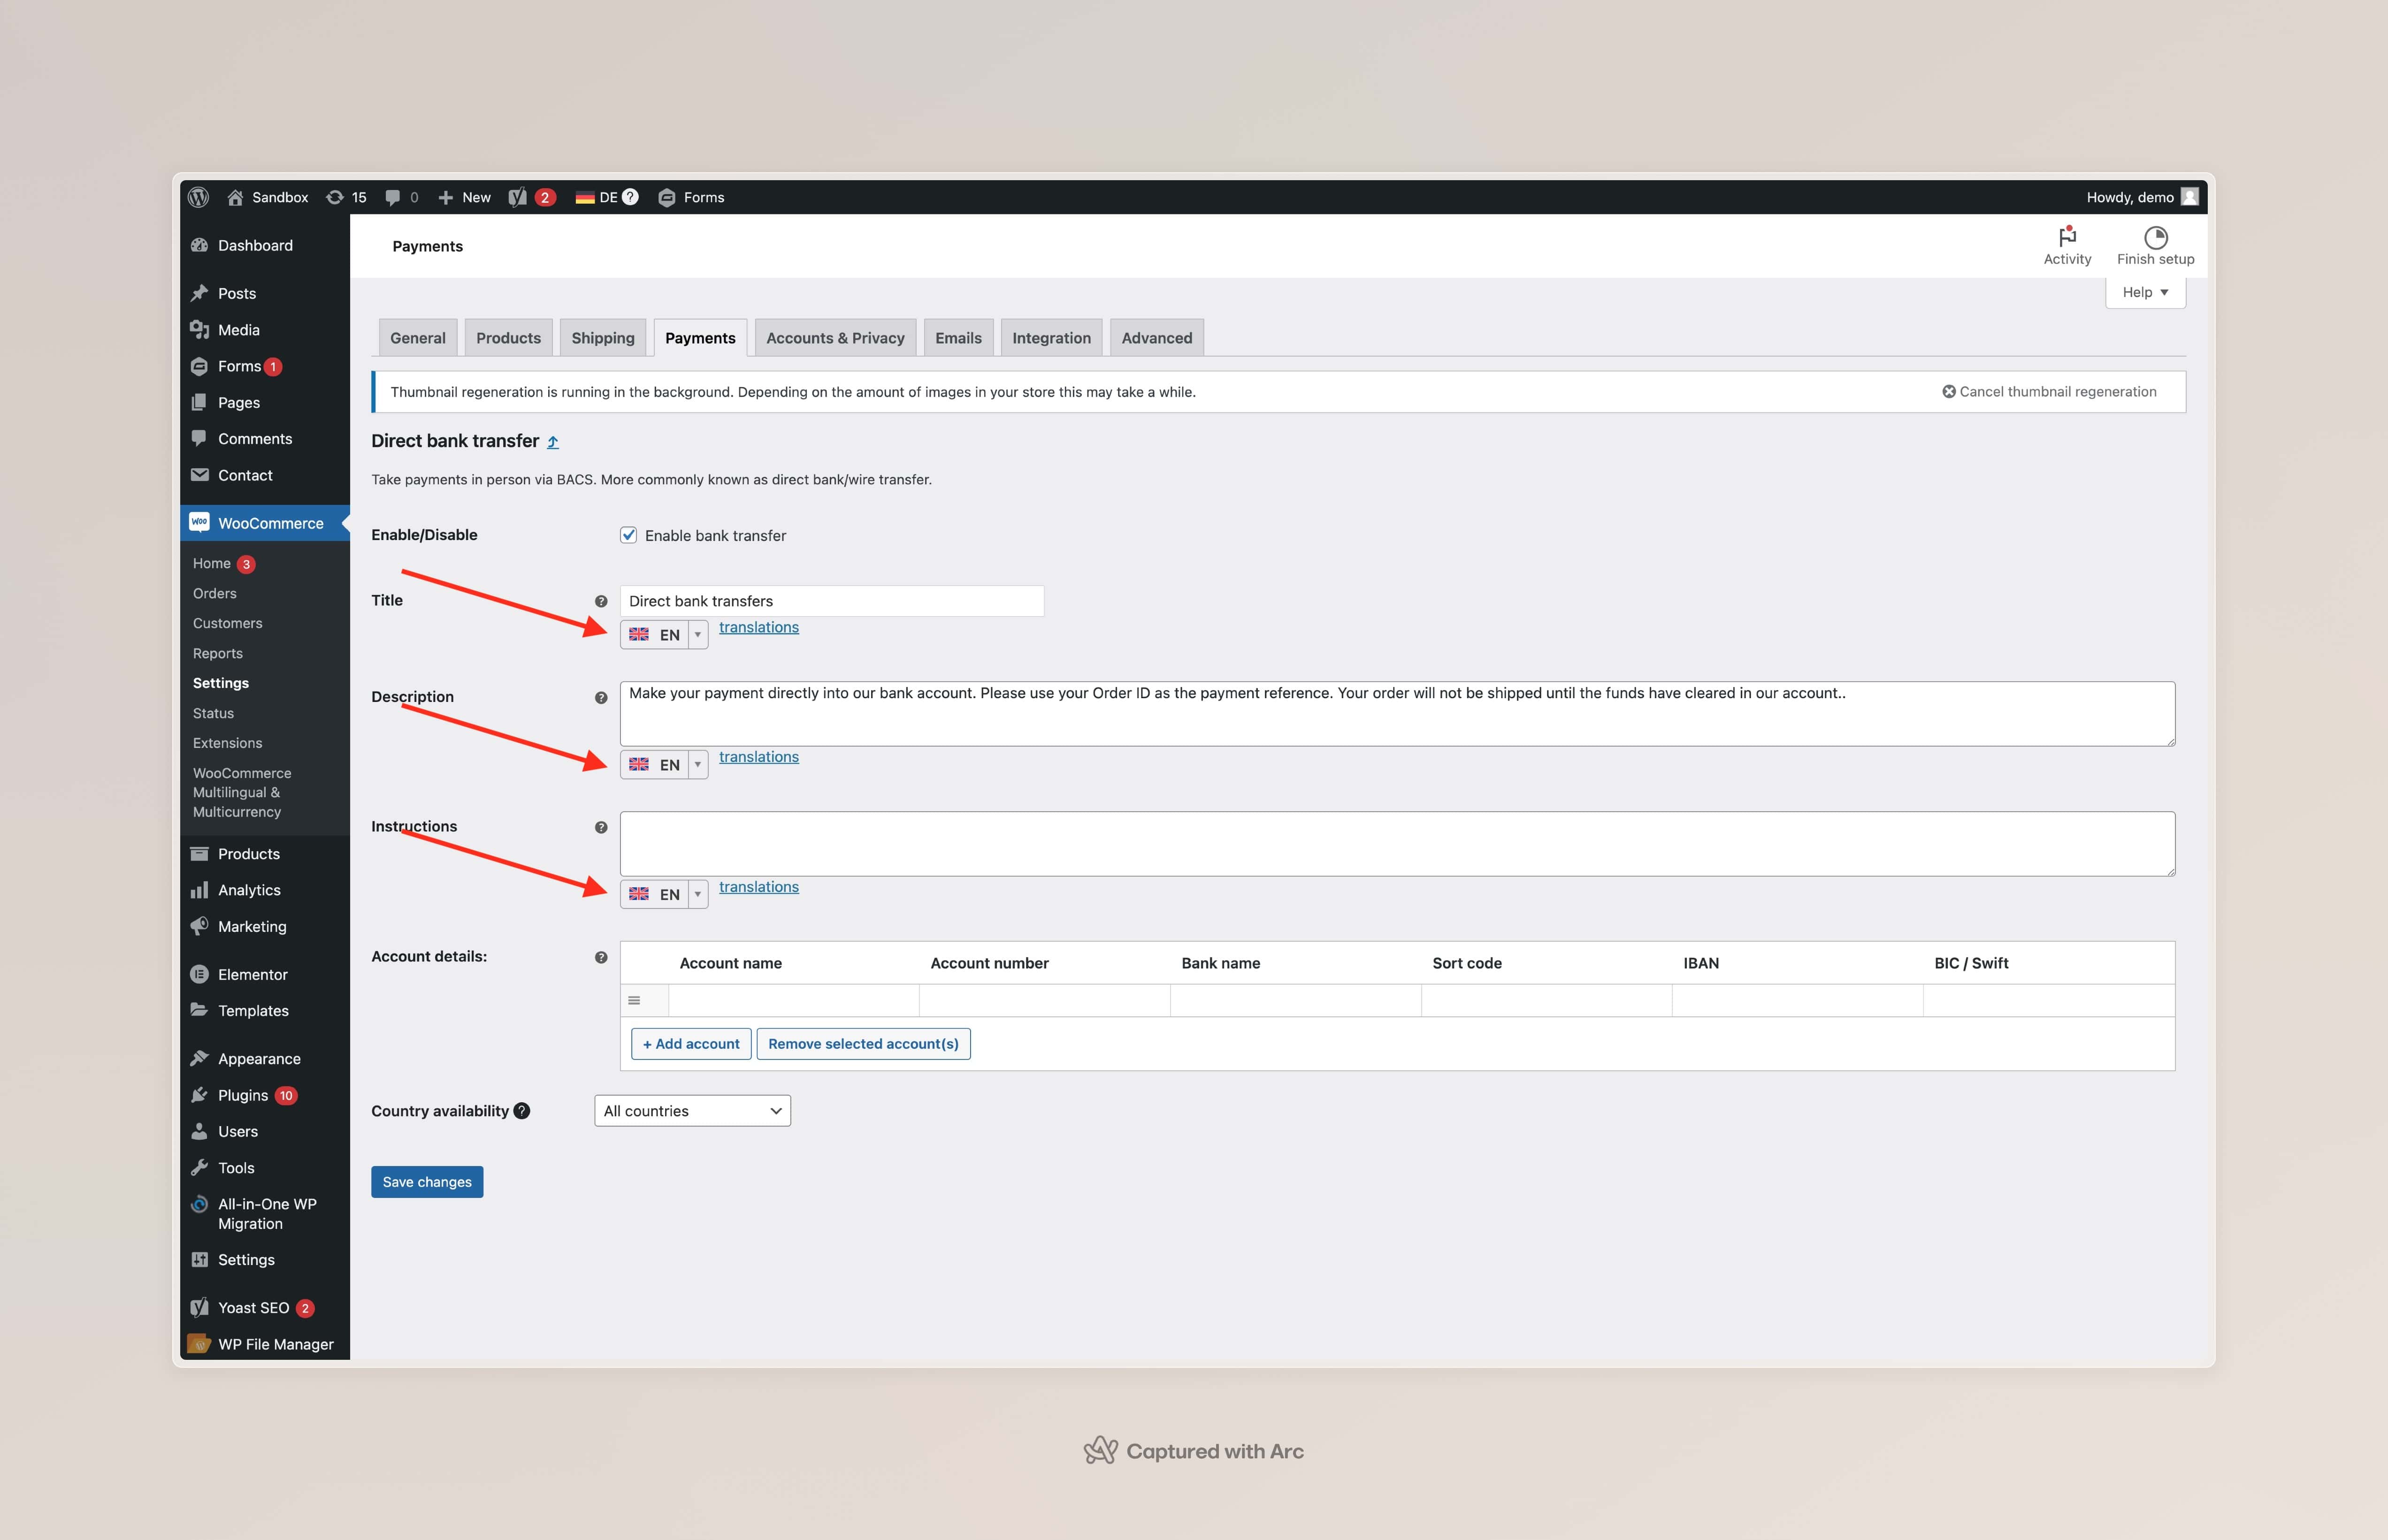Image resolution: width=2388 pixels, height=1540 pixels.
Task: Open WooCommerce Multilingual & Multicurrency
Action: 242,792
